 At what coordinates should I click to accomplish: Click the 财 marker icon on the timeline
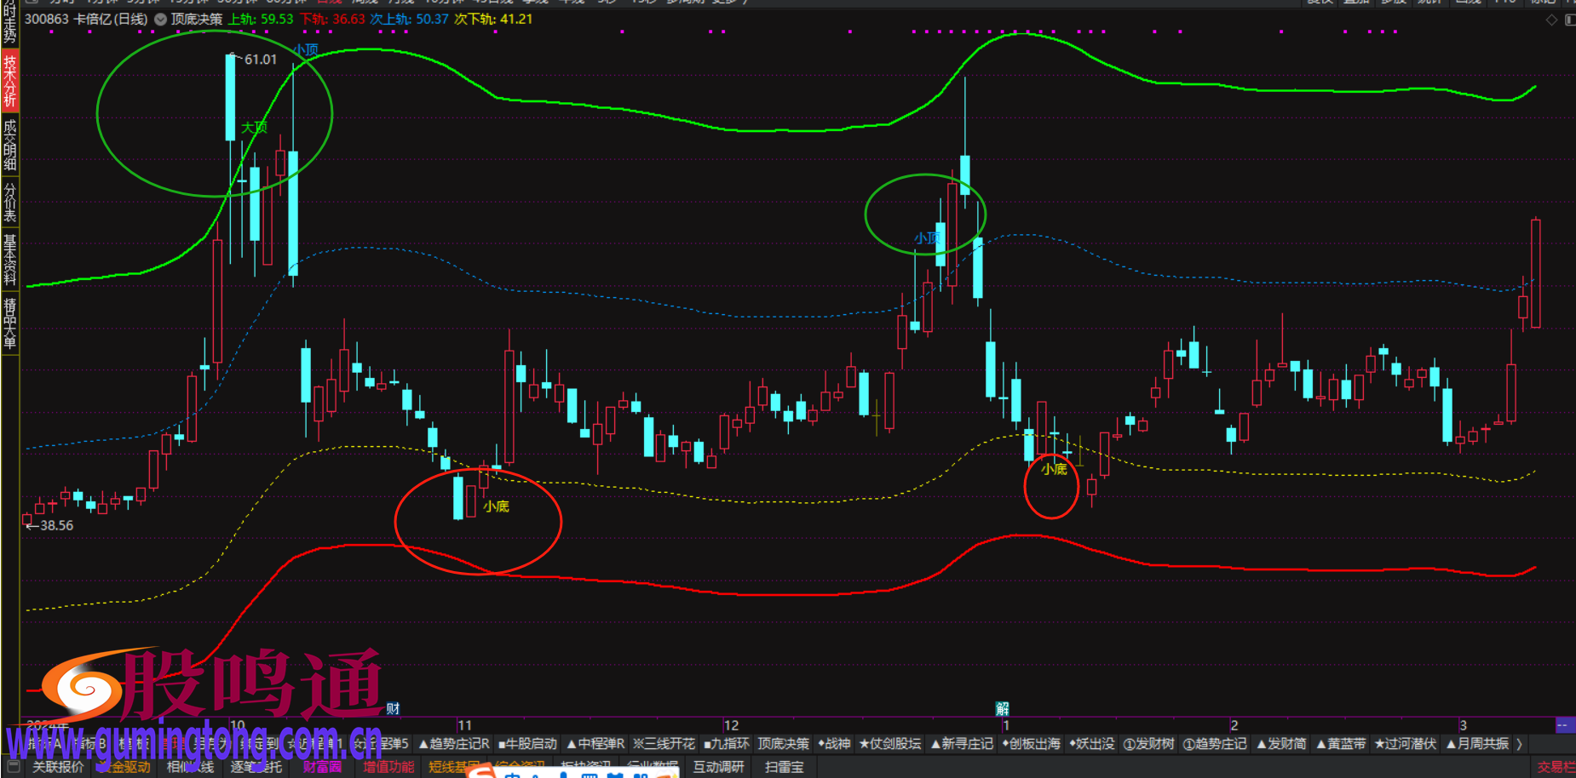pos(393,708)
